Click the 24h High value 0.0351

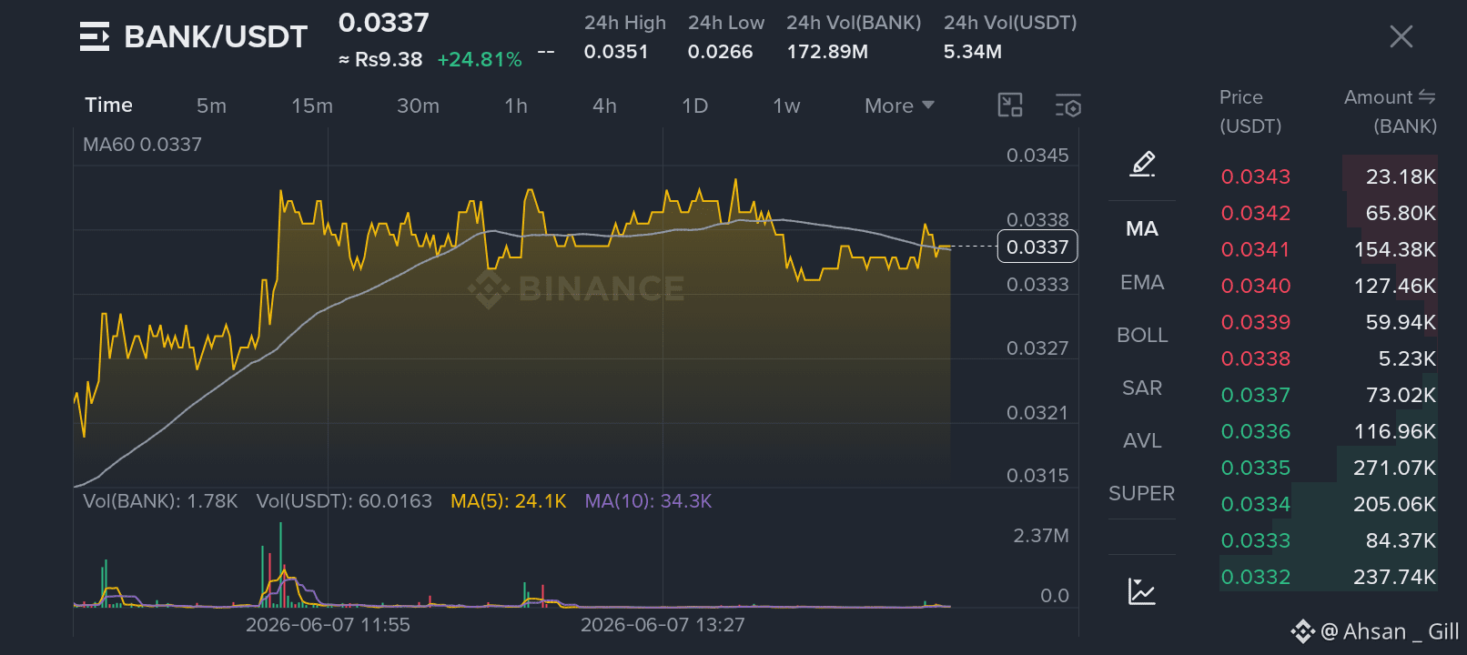pos(616,52)
